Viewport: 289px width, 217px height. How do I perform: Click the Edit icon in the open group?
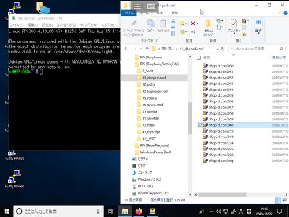(244, 28)
